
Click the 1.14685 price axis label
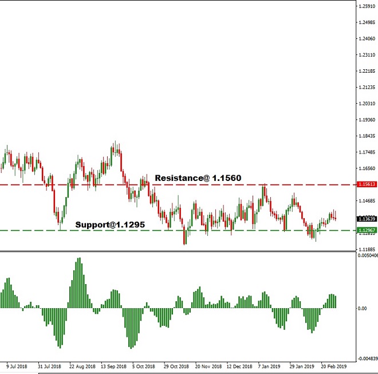[x=367, y=201]
